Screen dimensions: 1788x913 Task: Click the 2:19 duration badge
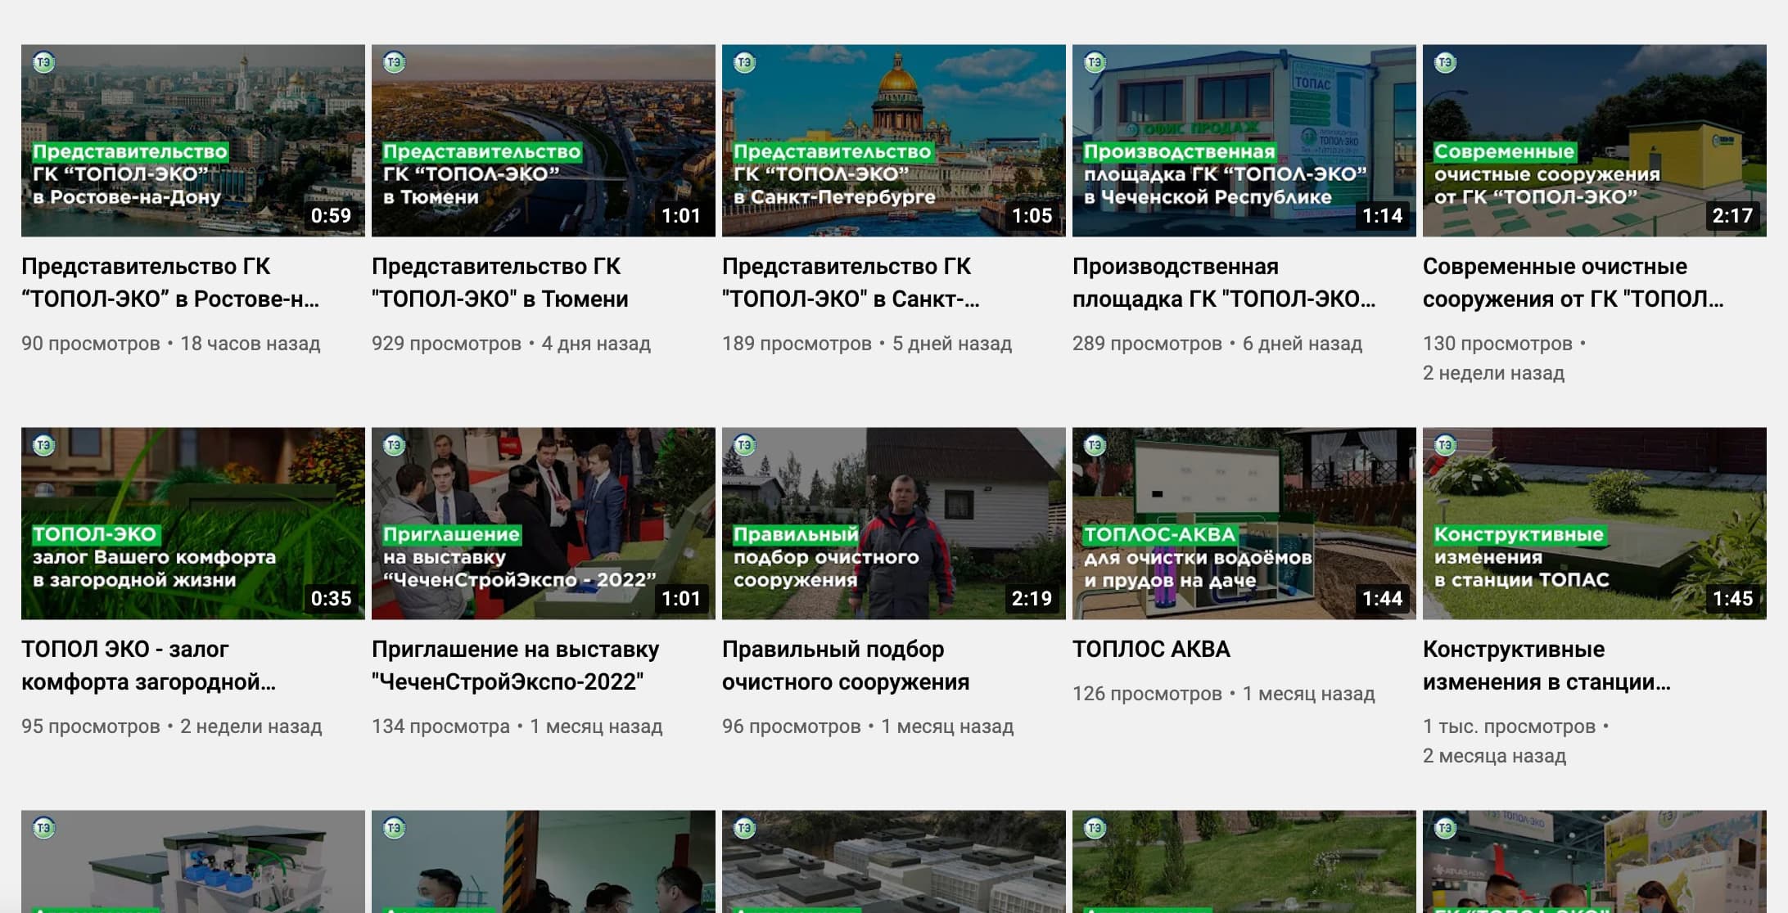tap(1032, 599)
